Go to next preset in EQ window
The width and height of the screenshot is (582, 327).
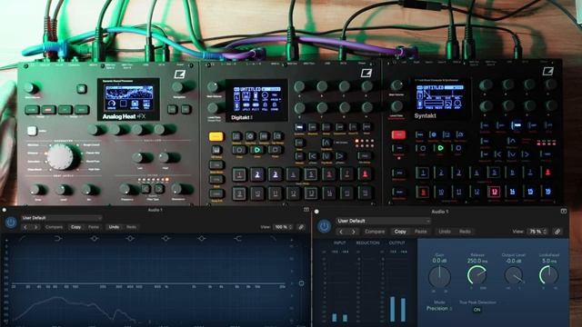coord(35,227)
